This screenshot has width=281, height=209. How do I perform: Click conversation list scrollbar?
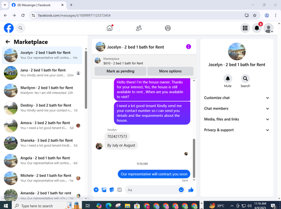pos(86,80)
